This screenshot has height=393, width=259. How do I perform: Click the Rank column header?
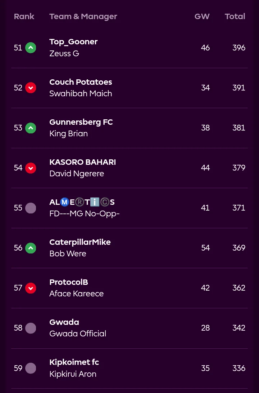24,17
